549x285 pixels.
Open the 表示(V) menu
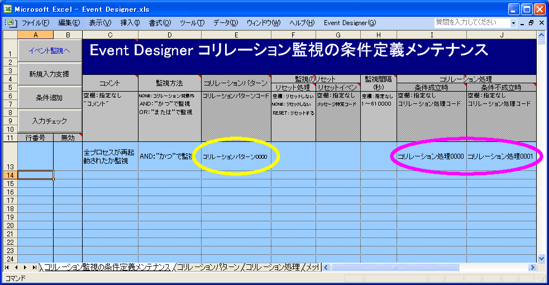(100, 23)
